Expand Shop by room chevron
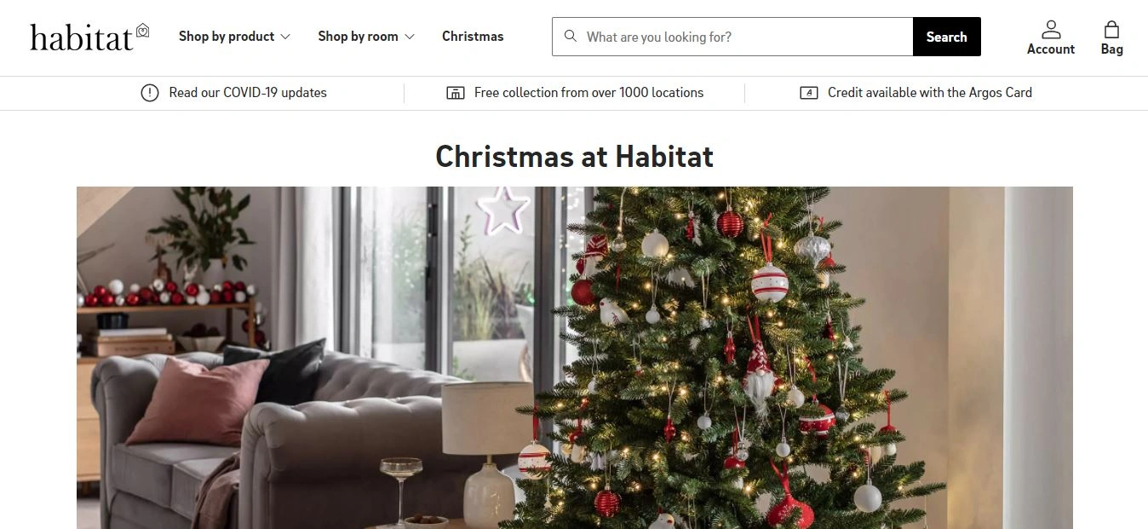This screenshot has height=529, width=1148. (410, 37)
